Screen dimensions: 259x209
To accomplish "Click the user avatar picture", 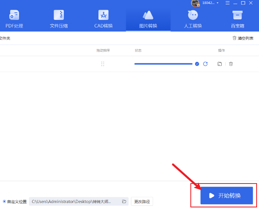I will (195, 3).
